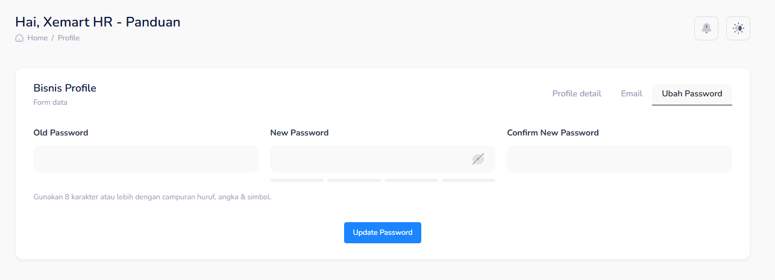Viewport: 775px width, 280px height.
Task: Click the Profile breadcrumb item
Action: (69, 38)
